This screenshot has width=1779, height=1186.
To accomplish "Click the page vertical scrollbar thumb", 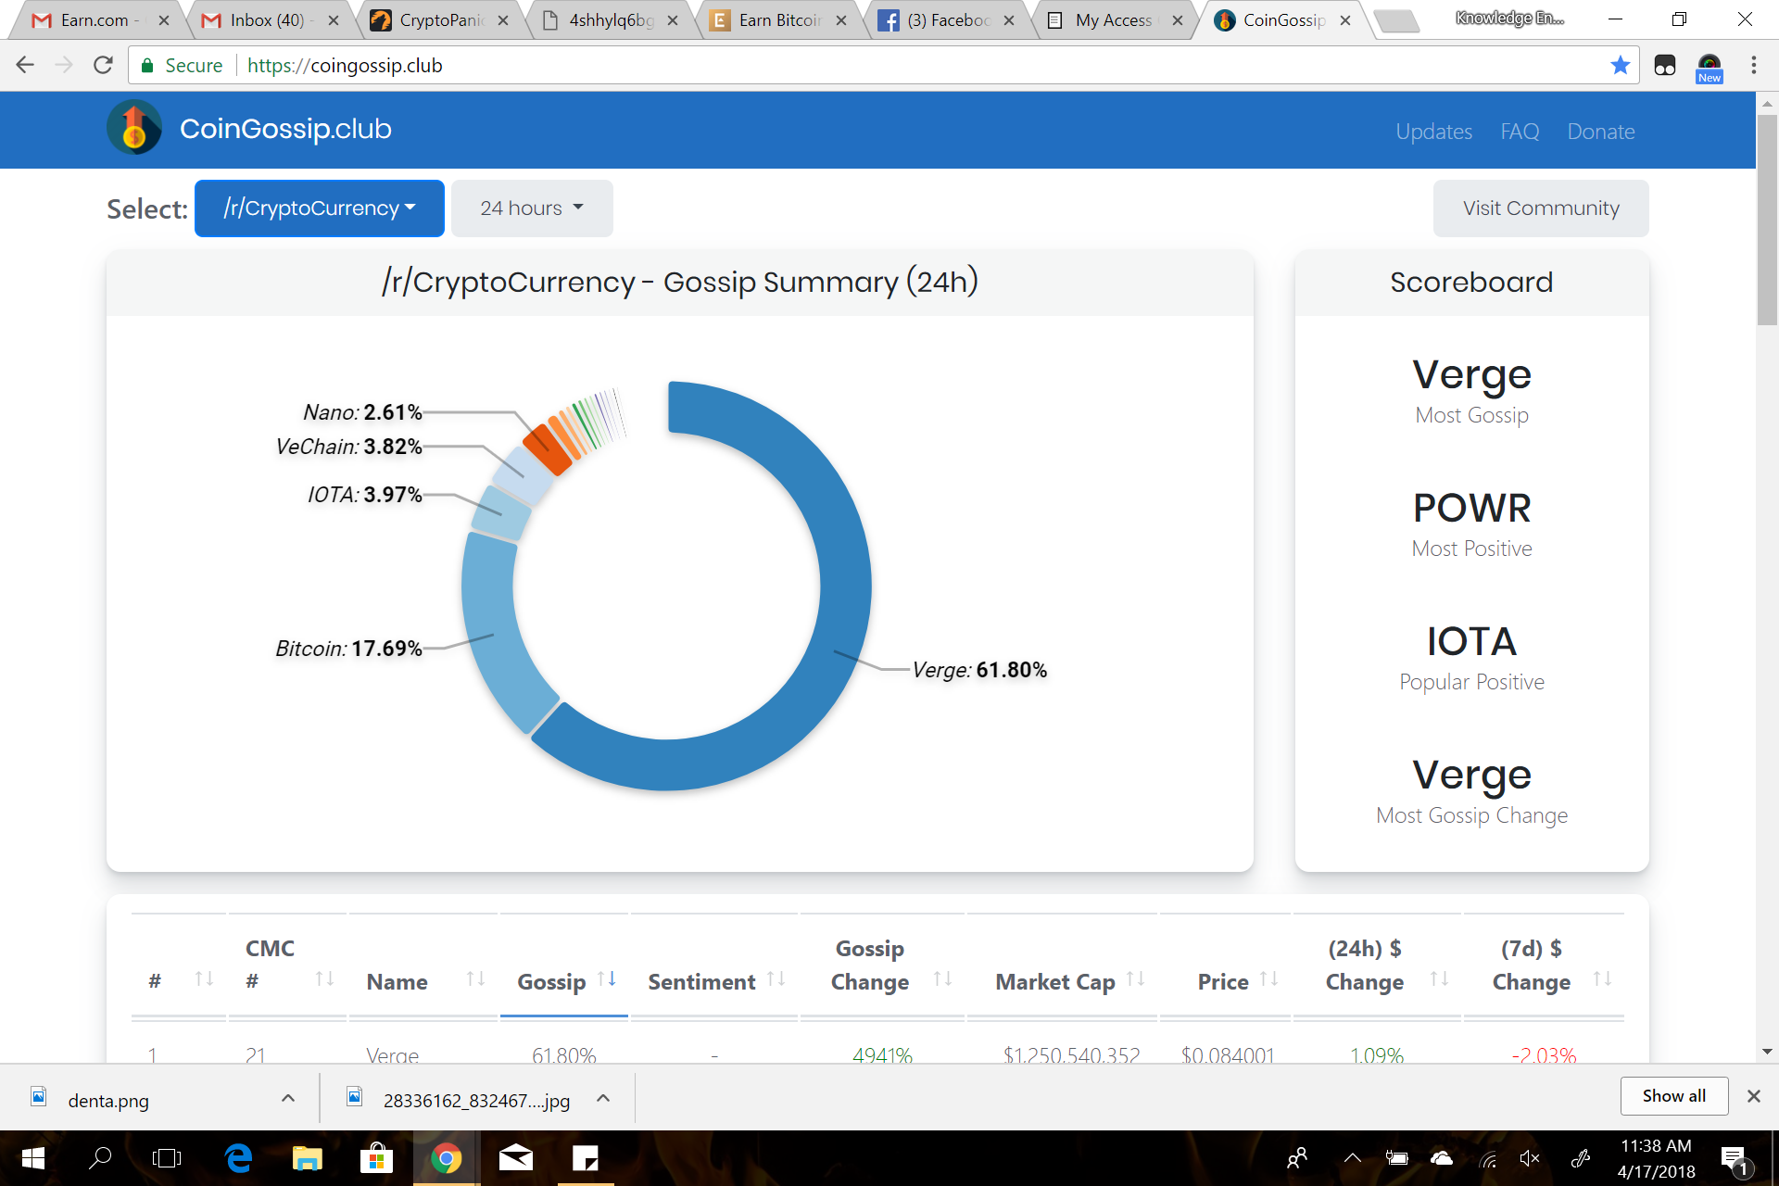I will click(1767, 220).
